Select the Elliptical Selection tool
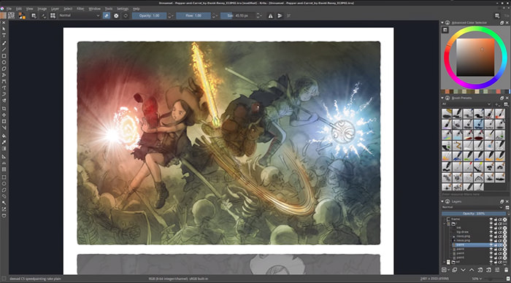 4,184
